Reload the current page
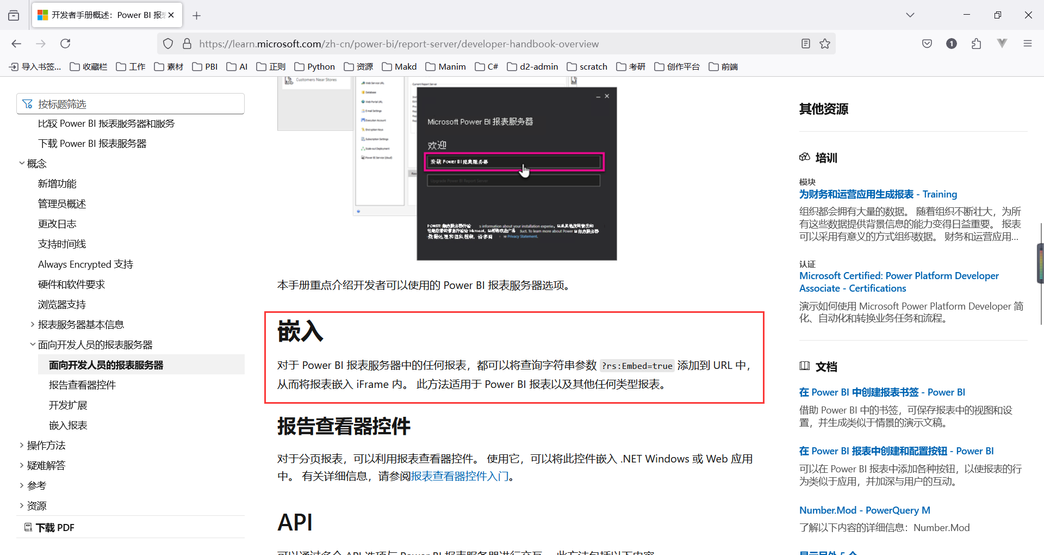 click(65, 44)
